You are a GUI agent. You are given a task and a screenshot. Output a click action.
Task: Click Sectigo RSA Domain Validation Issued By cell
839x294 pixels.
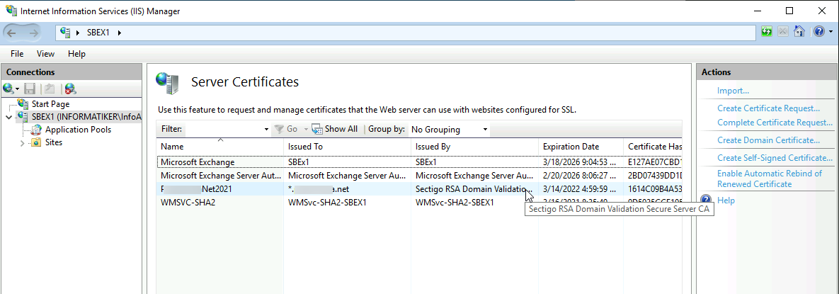pos(474,189)
